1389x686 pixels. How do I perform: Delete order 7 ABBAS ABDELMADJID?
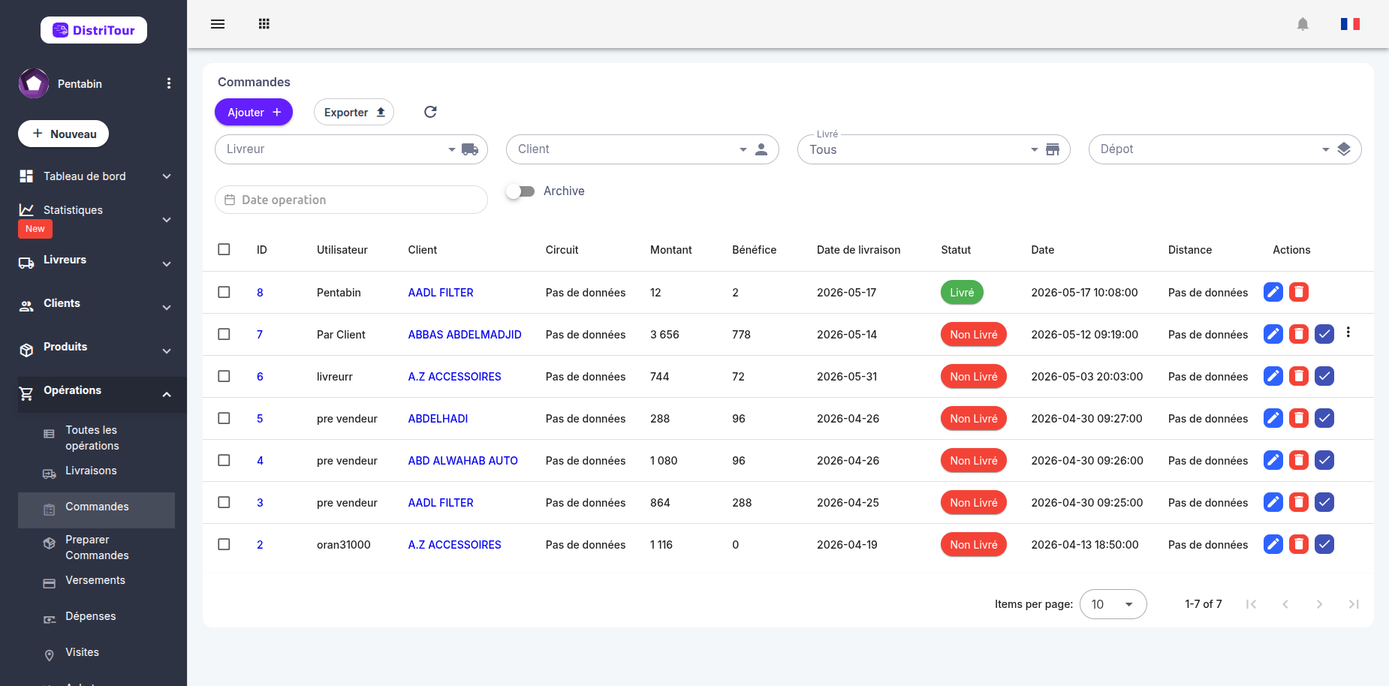pyautogui.click(x=1299, y=334)
